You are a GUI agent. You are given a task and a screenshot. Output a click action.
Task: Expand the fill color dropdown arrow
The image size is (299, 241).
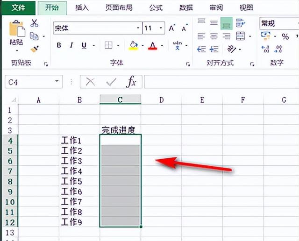tap(142, 45)
